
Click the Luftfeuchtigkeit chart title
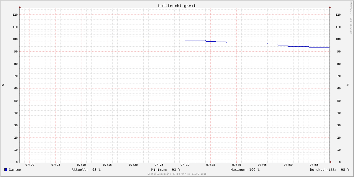tap(177, 6)
